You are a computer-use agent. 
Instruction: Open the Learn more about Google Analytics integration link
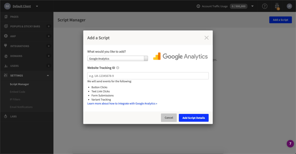pos(122,104)
